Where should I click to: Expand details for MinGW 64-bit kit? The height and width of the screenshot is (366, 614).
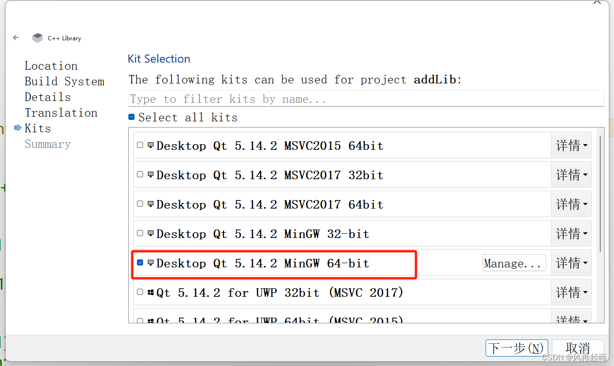[571, 263]
